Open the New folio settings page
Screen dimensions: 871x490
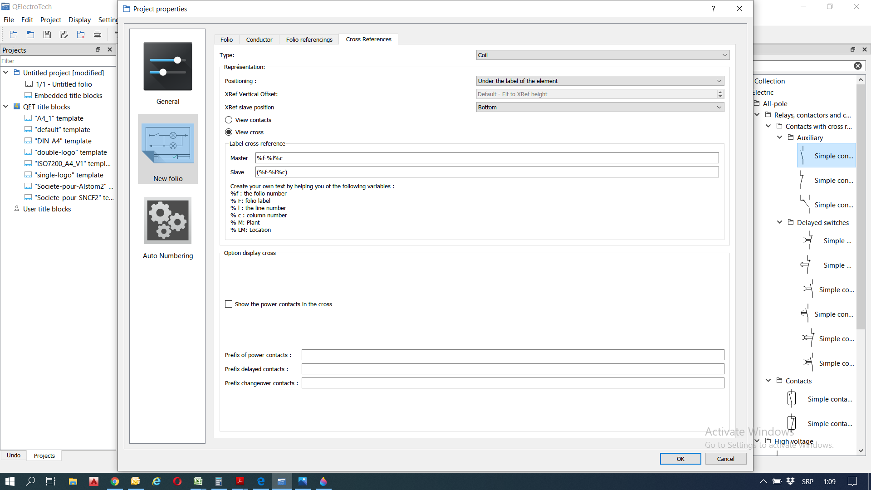coord(167,144)
